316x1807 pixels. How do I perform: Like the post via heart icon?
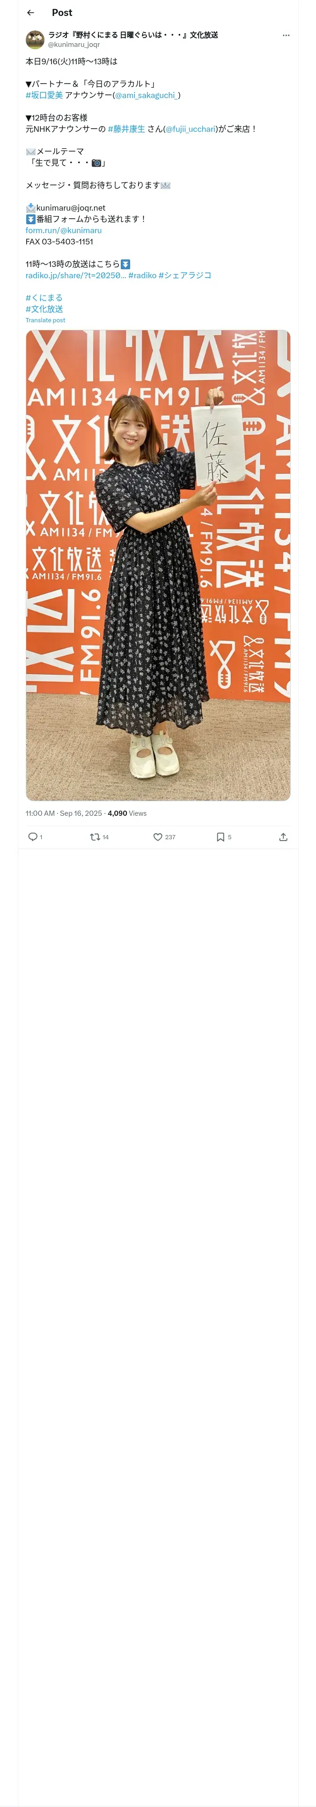pyautogui.click(x=158, y=837)
